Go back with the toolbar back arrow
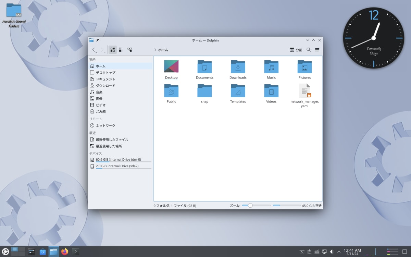 click(x=94, y=50)
